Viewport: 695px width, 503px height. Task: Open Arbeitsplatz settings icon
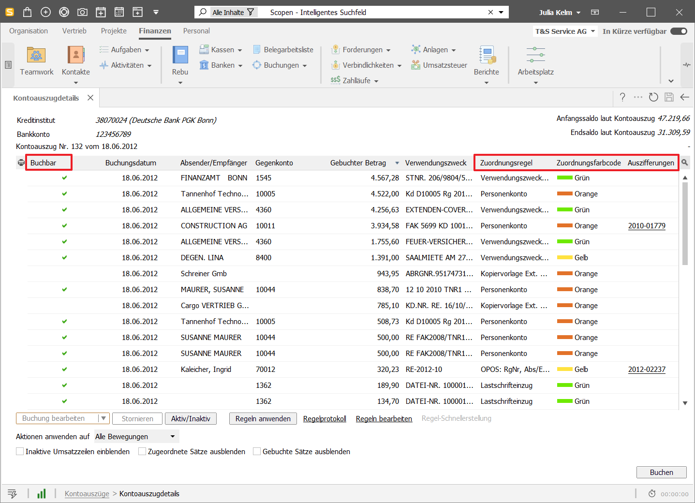[536, 55]
